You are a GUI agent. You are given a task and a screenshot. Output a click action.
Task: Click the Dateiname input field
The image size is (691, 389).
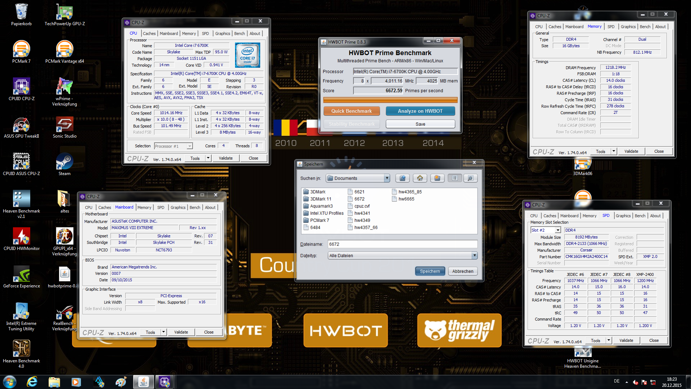402,244
